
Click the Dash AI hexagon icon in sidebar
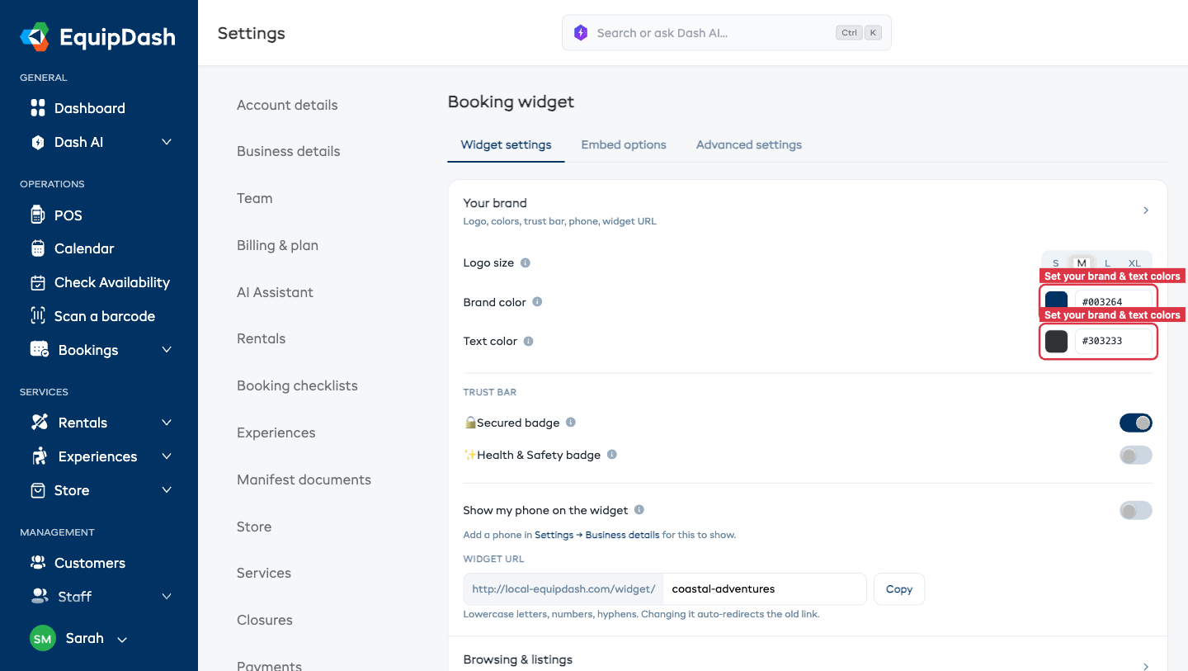pyautogui.click(x=37, y=142)
